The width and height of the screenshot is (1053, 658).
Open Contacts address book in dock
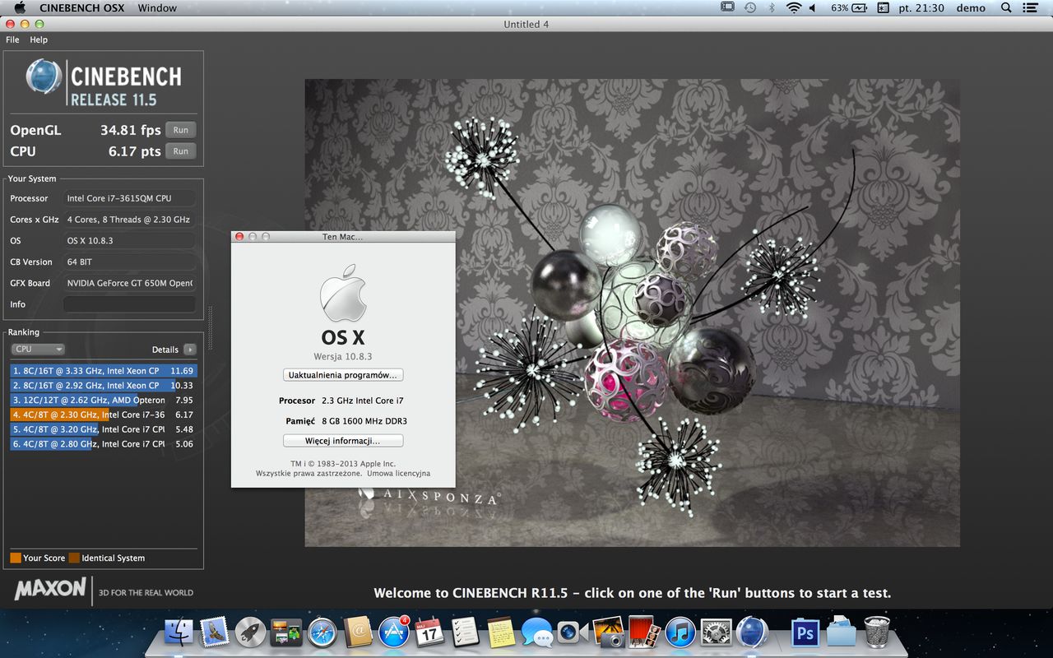tap(358, 632)
